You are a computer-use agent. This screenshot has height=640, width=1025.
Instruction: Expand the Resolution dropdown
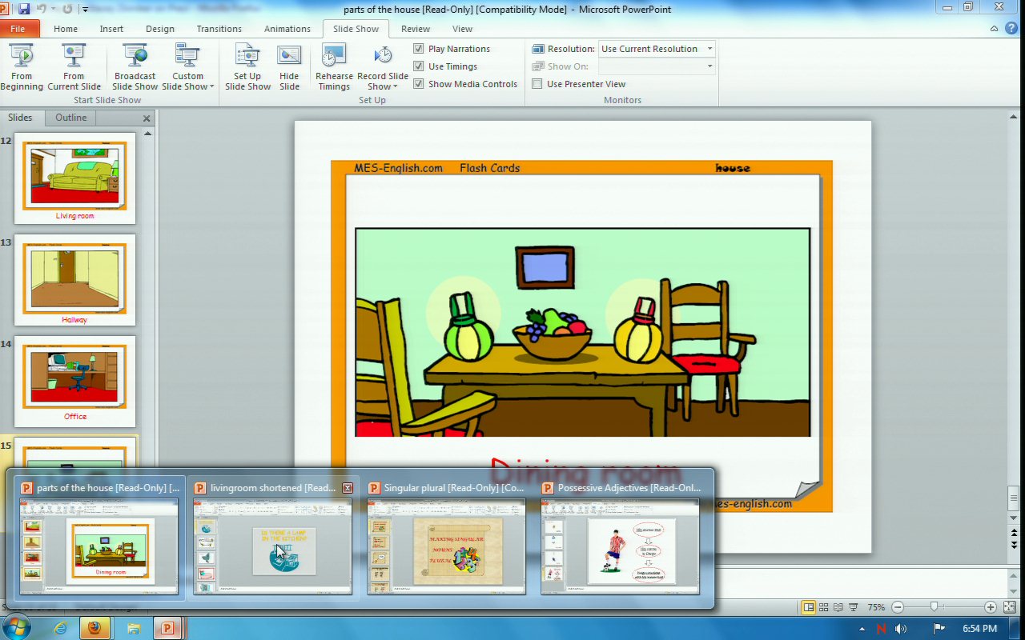coord(709,49)
